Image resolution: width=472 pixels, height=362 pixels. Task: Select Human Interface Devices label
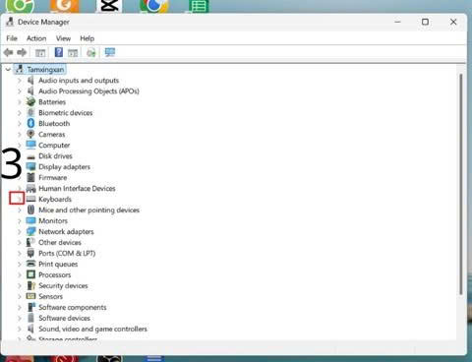[x=77, y=188]
